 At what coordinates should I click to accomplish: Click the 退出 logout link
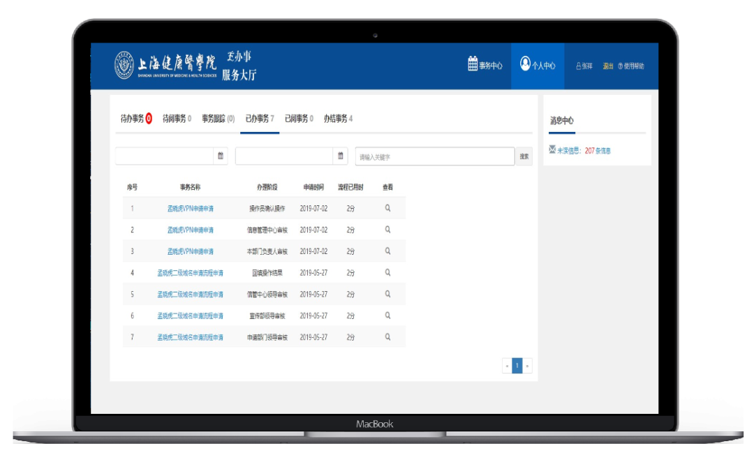click(x=607, y=66)
